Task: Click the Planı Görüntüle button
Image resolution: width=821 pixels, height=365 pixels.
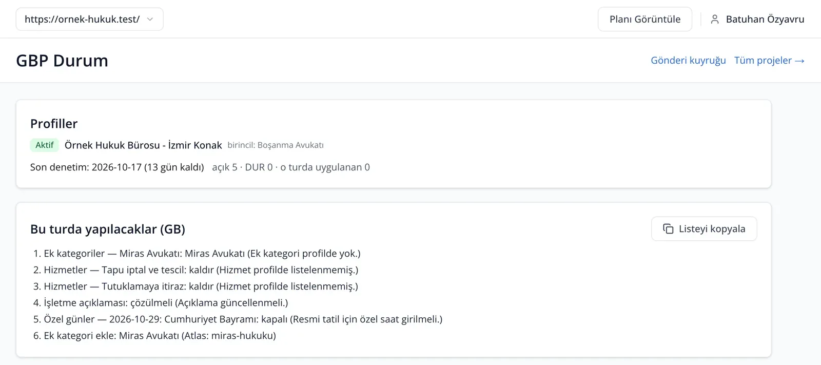Action: (x=645, y=19)
